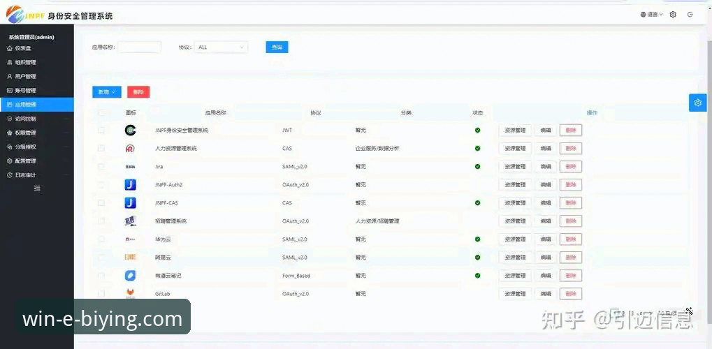Open the blue floating settings gear
The width and height of the screenshot is (712, 349).
698,103
